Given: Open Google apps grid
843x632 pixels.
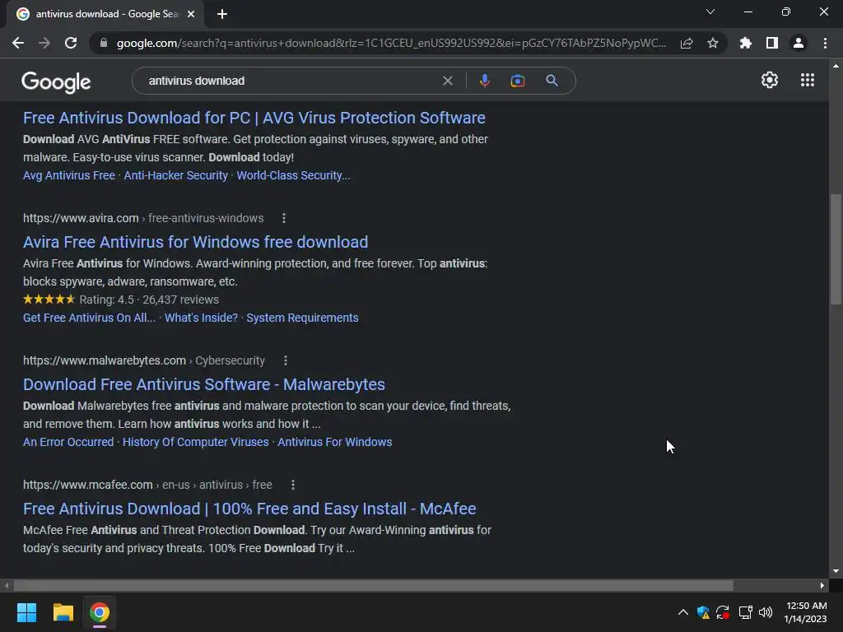Looking at the screenshot, I should tap(808, 80).
